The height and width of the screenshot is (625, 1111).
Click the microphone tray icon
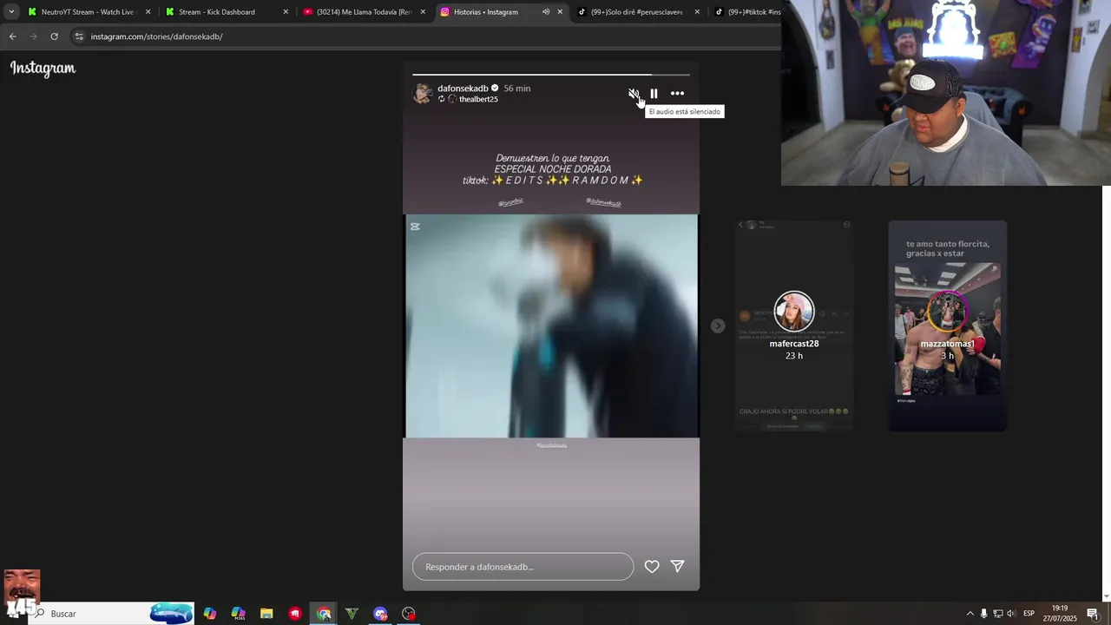click(983, 614)
